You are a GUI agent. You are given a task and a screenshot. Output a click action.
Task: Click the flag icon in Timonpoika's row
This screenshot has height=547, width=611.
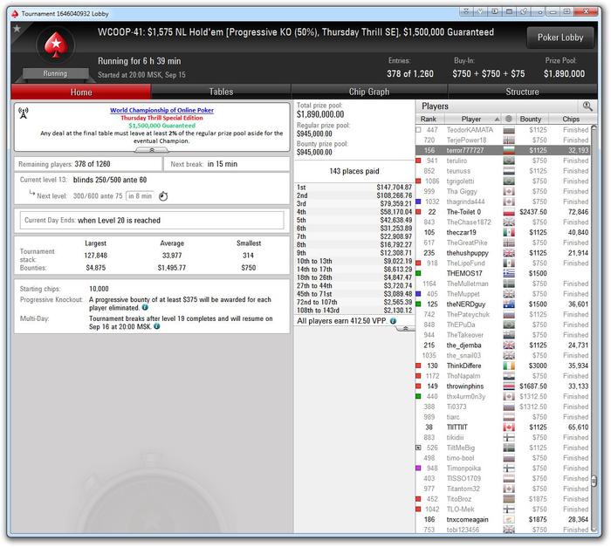(x=509, y=468)
